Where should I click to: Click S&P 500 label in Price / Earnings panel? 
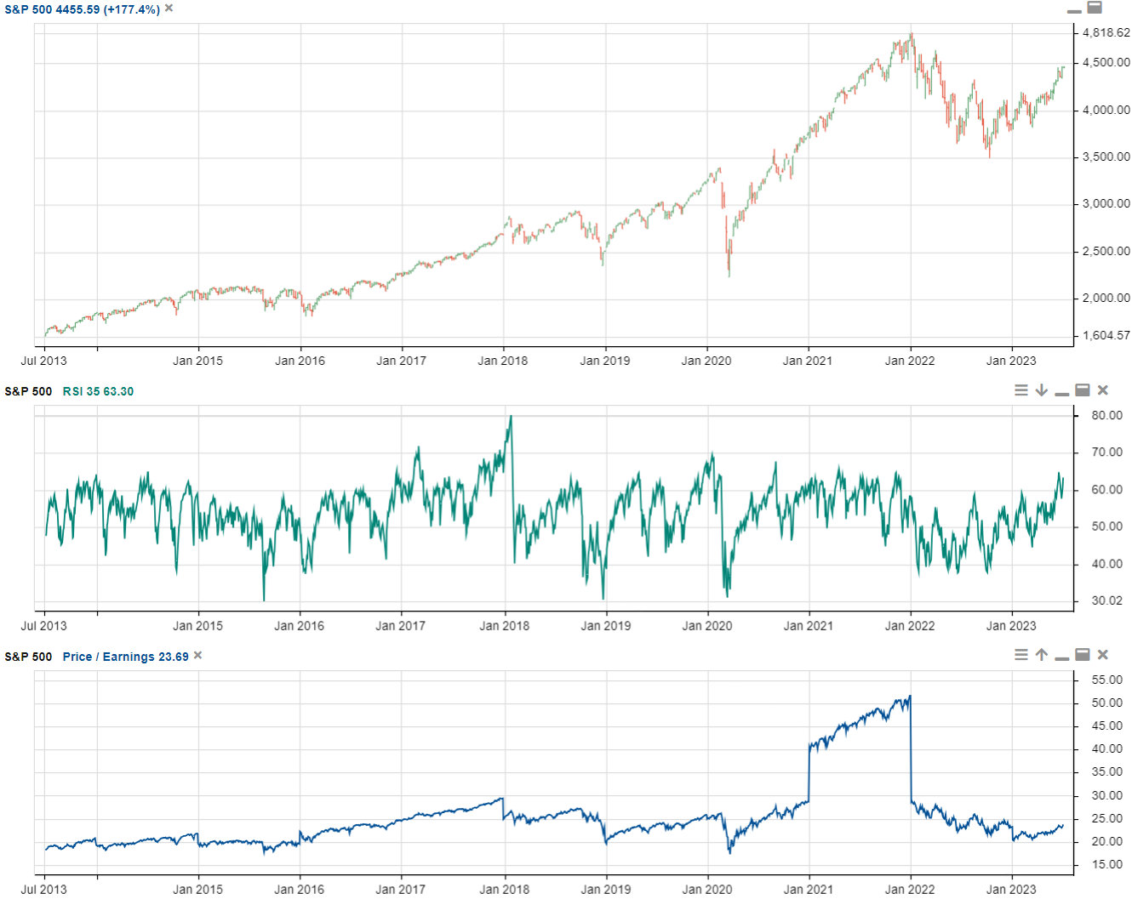point(28,657)
